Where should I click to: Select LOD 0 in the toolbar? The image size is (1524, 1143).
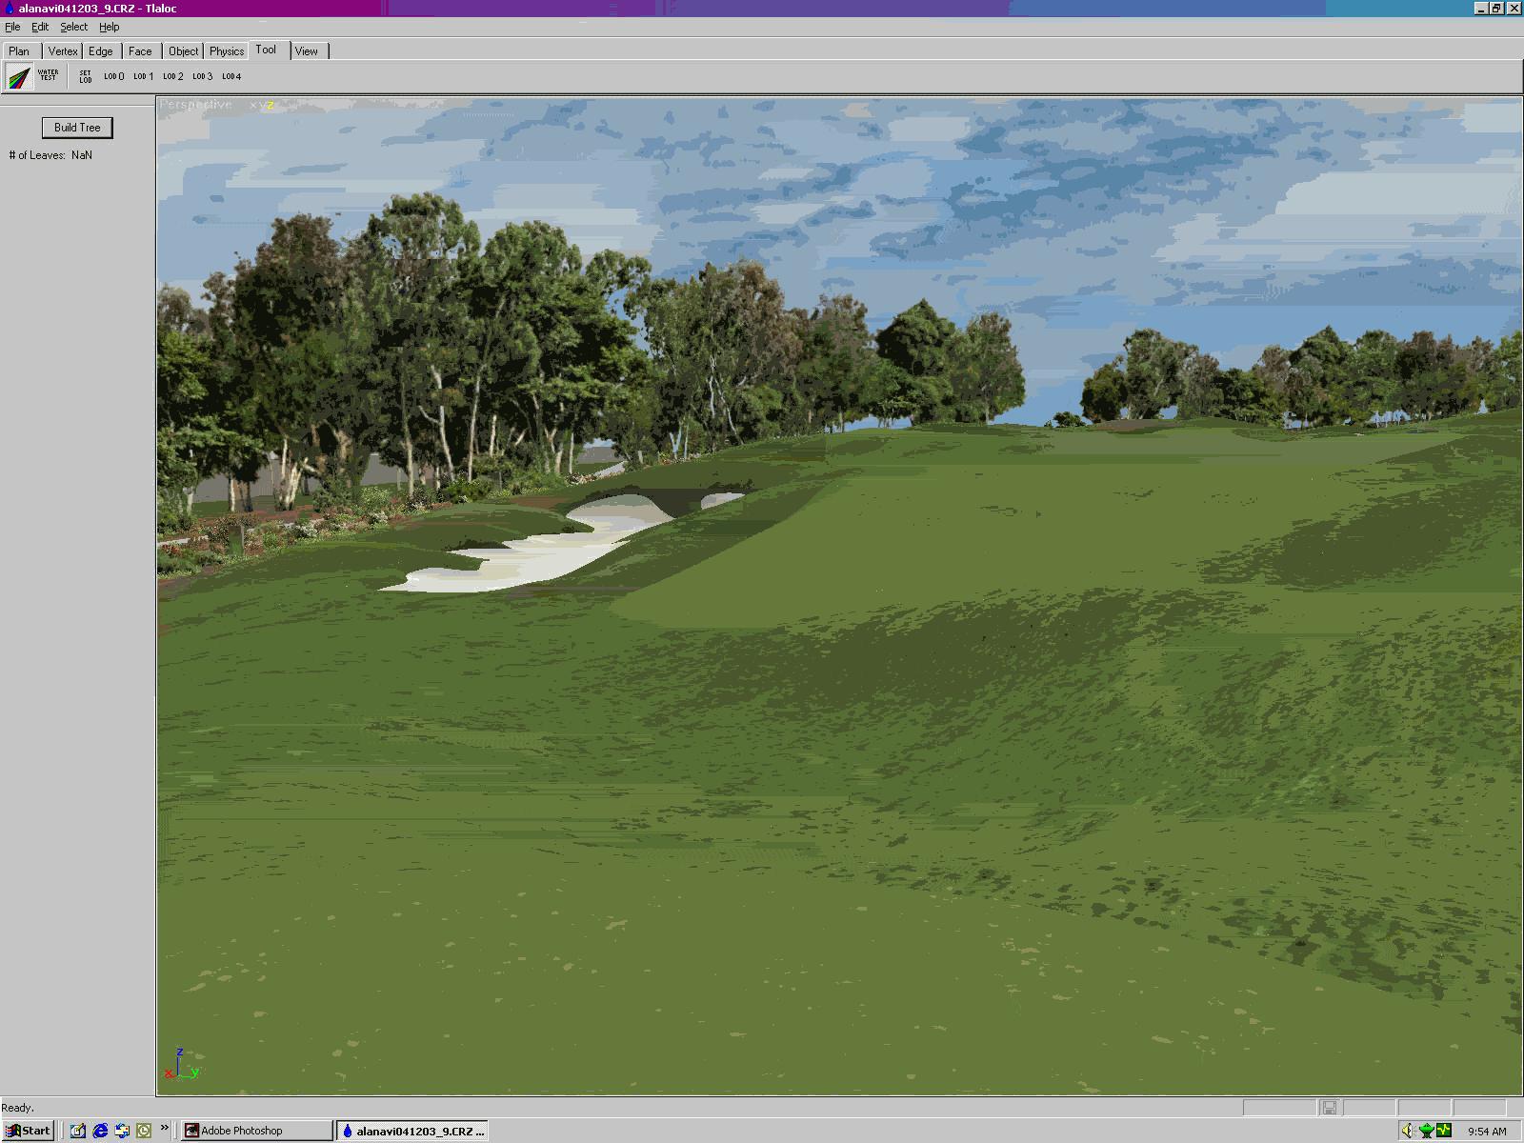click(113, 76)
